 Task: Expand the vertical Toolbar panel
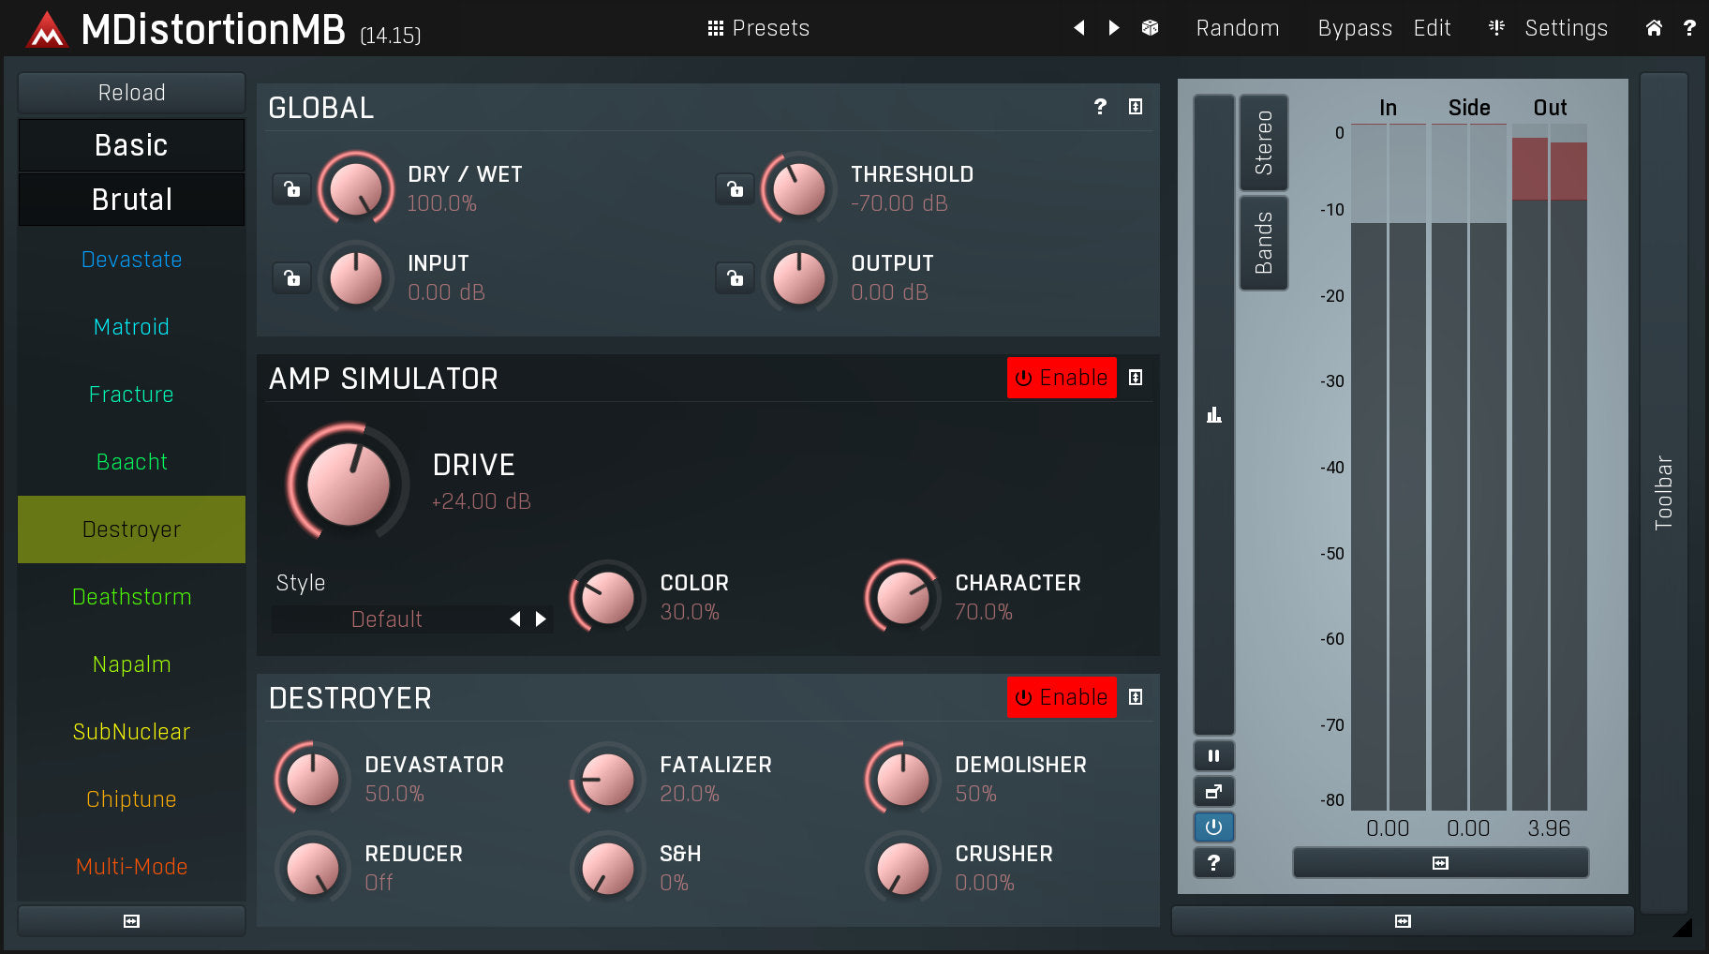1663,492
